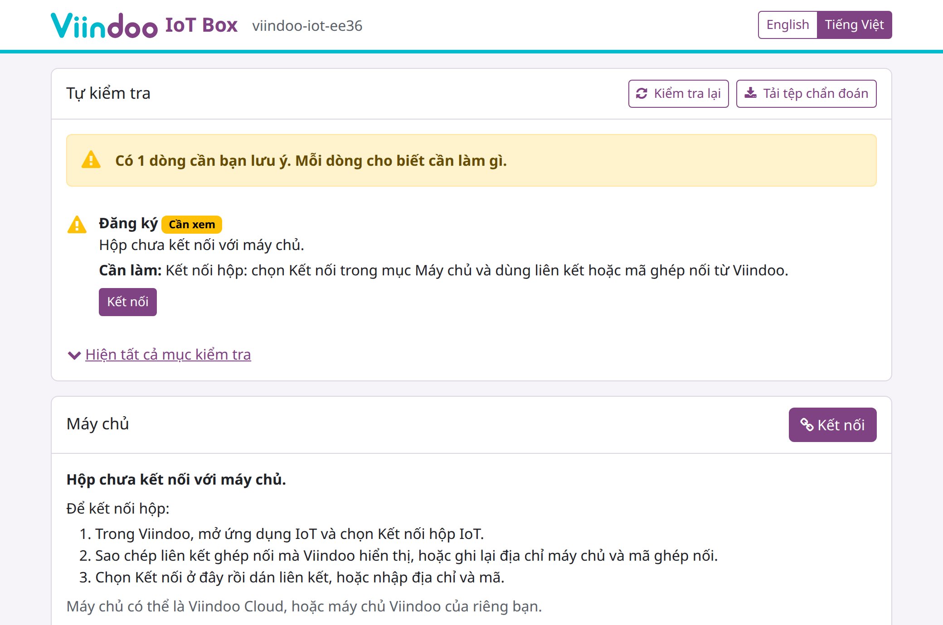
Task: Click the Viindoo logo
Action: pyautogui.click(x=104, y=25)
